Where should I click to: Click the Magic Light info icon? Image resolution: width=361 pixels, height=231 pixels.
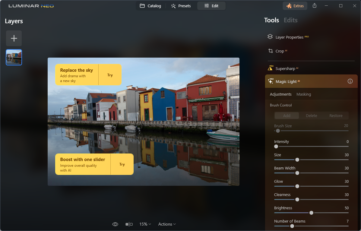pos(350,81)
